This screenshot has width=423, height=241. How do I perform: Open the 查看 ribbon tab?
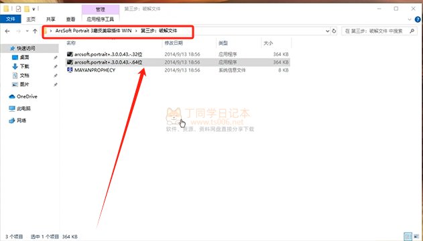70,19
